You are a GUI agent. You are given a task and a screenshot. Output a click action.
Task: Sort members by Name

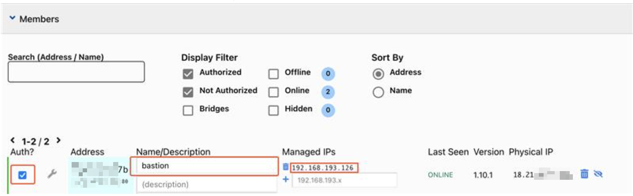(378, 92)
